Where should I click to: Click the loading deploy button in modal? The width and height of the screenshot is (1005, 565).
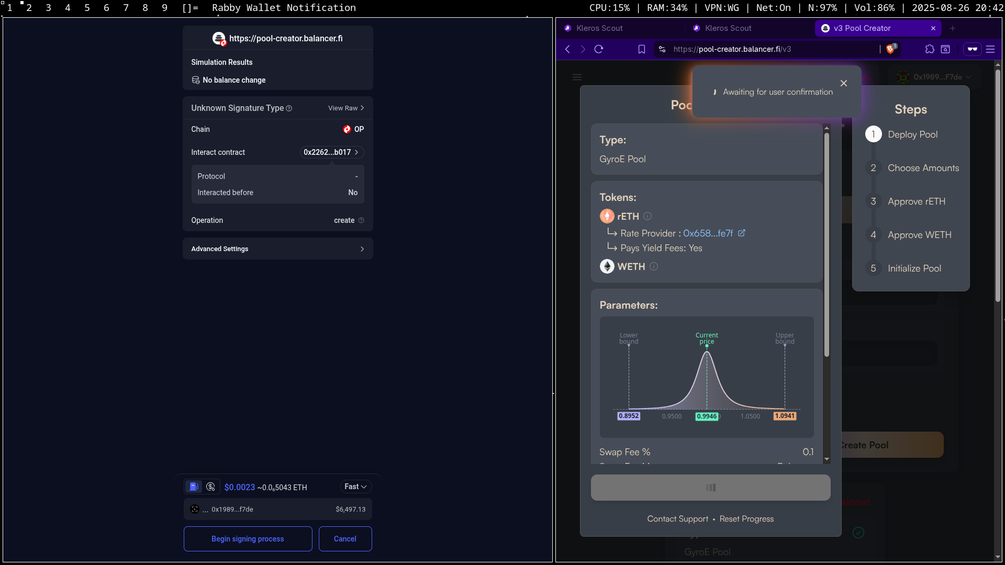tap(710, 488)
